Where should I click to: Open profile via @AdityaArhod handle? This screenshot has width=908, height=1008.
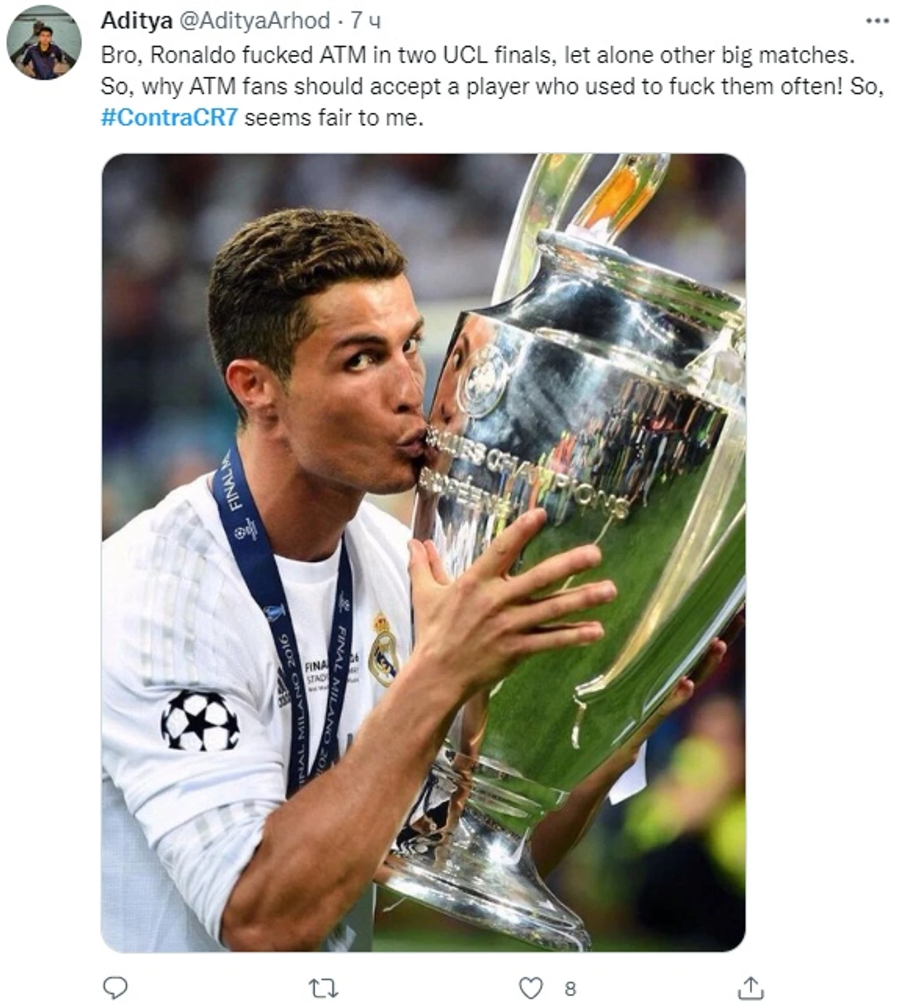tap(255, 21)
